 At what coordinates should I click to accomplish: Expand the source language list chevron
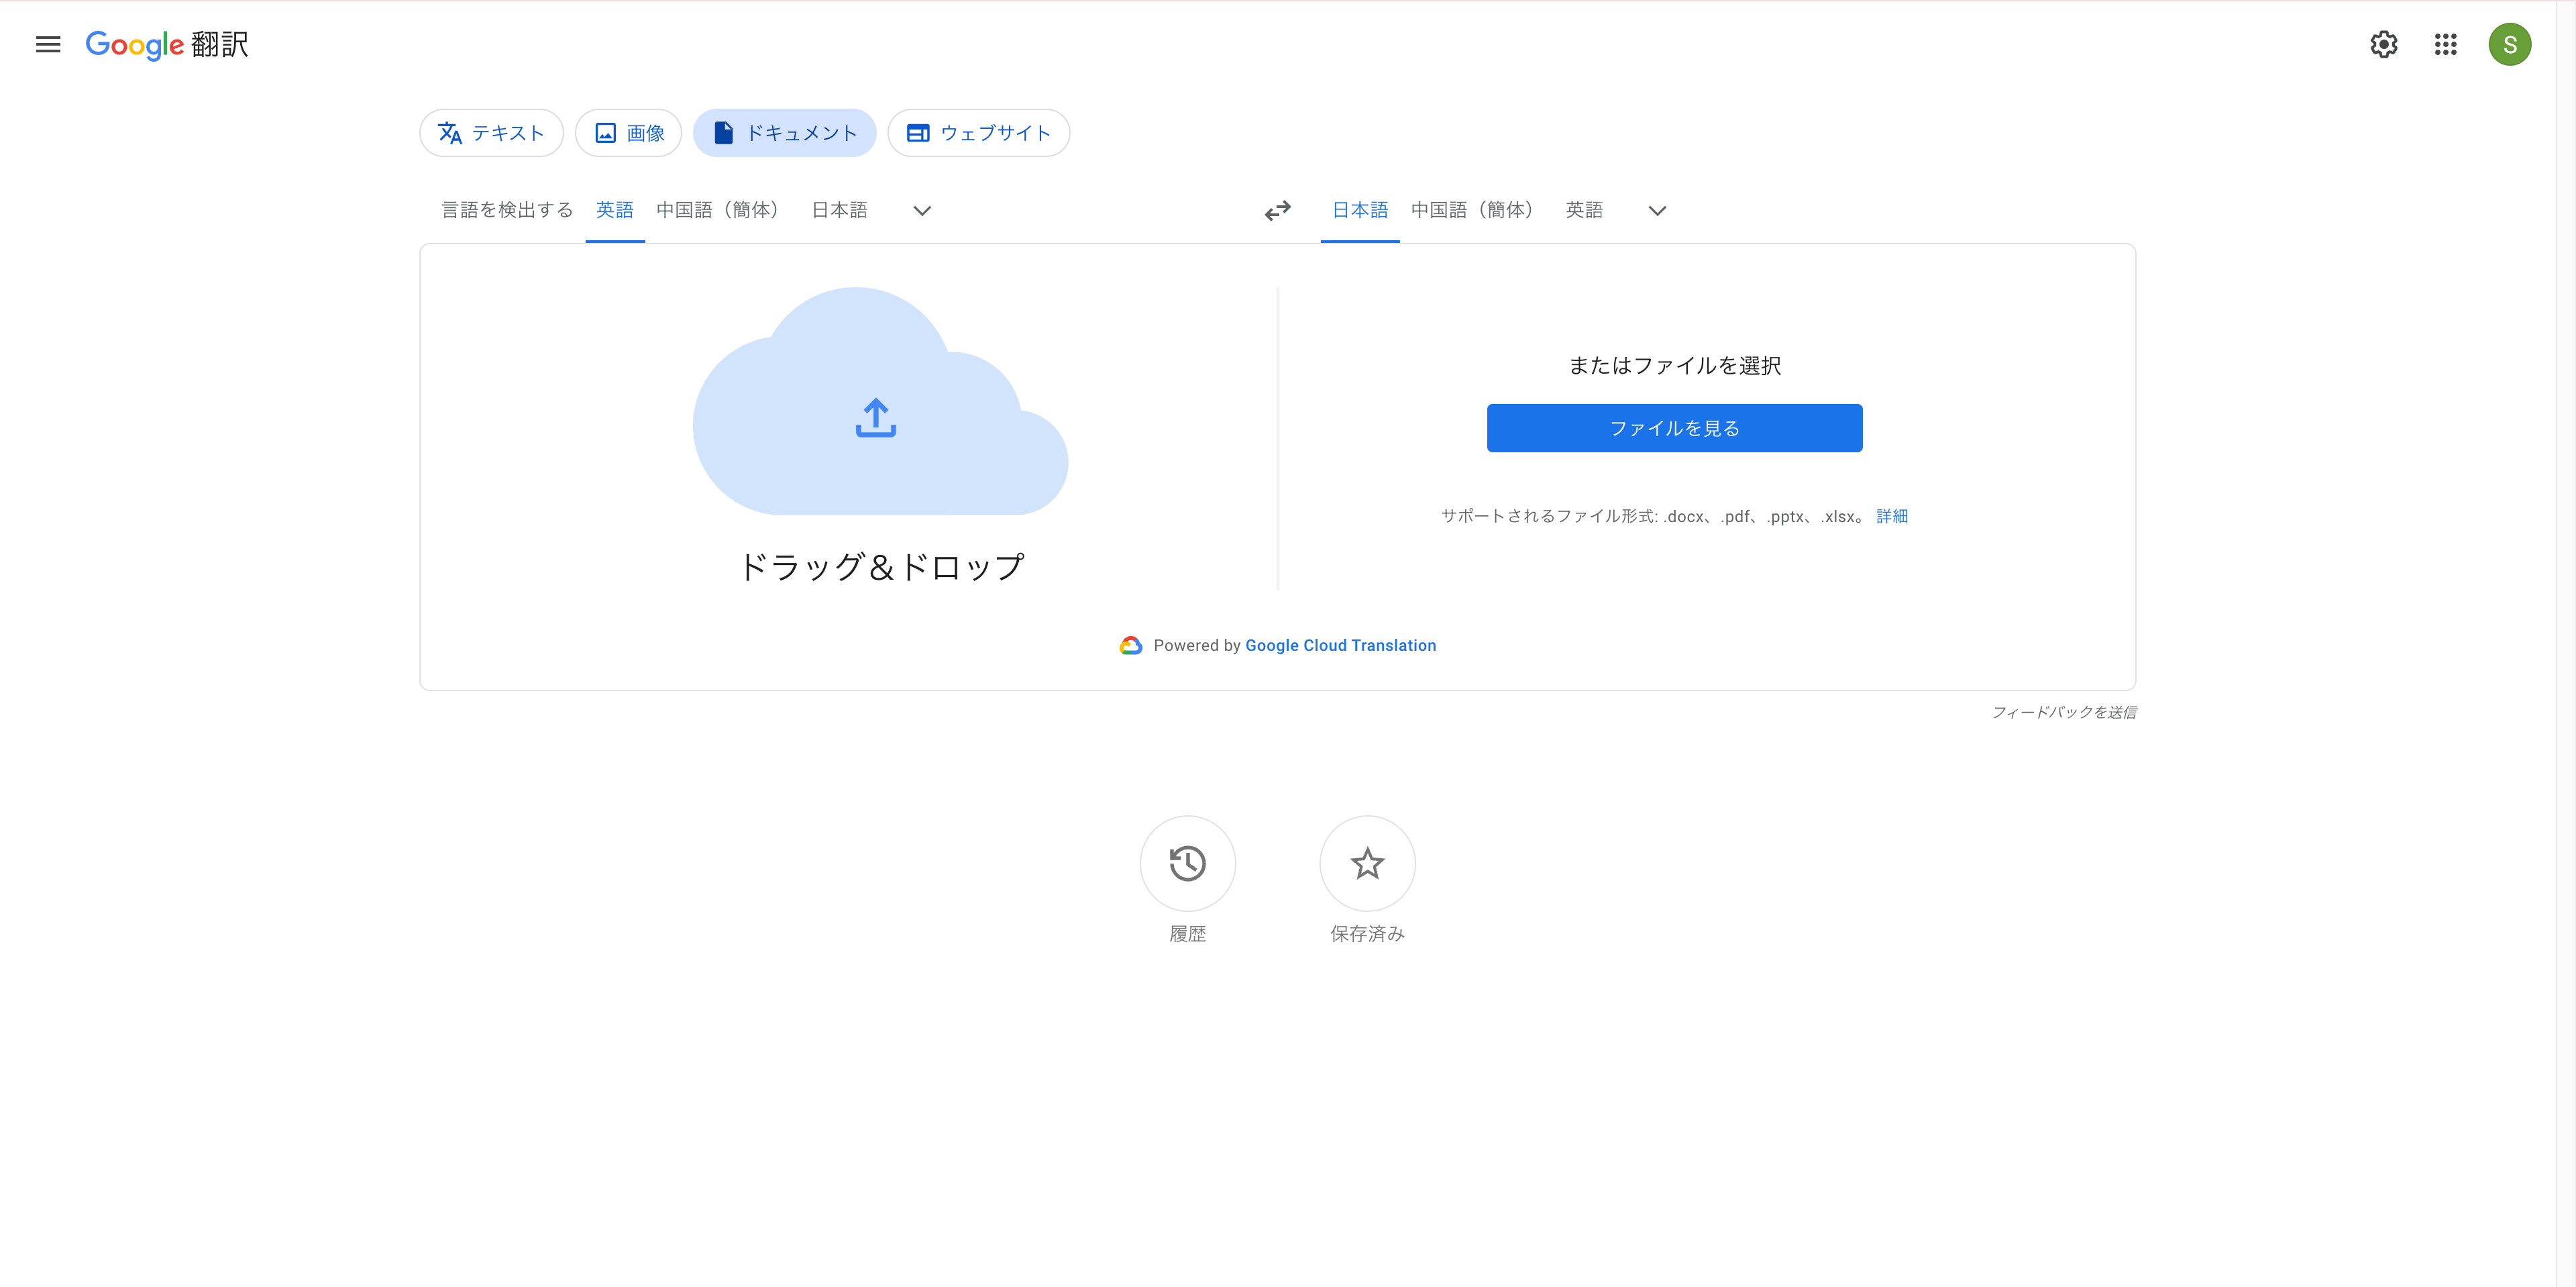[922, 211]
